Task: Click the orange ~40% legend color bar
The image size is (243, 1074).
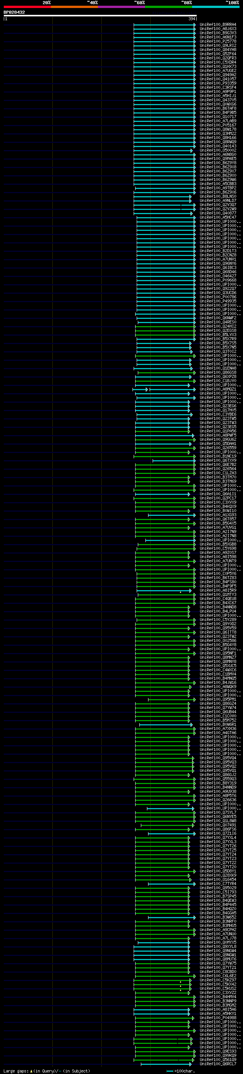Action: pos(74,7)
